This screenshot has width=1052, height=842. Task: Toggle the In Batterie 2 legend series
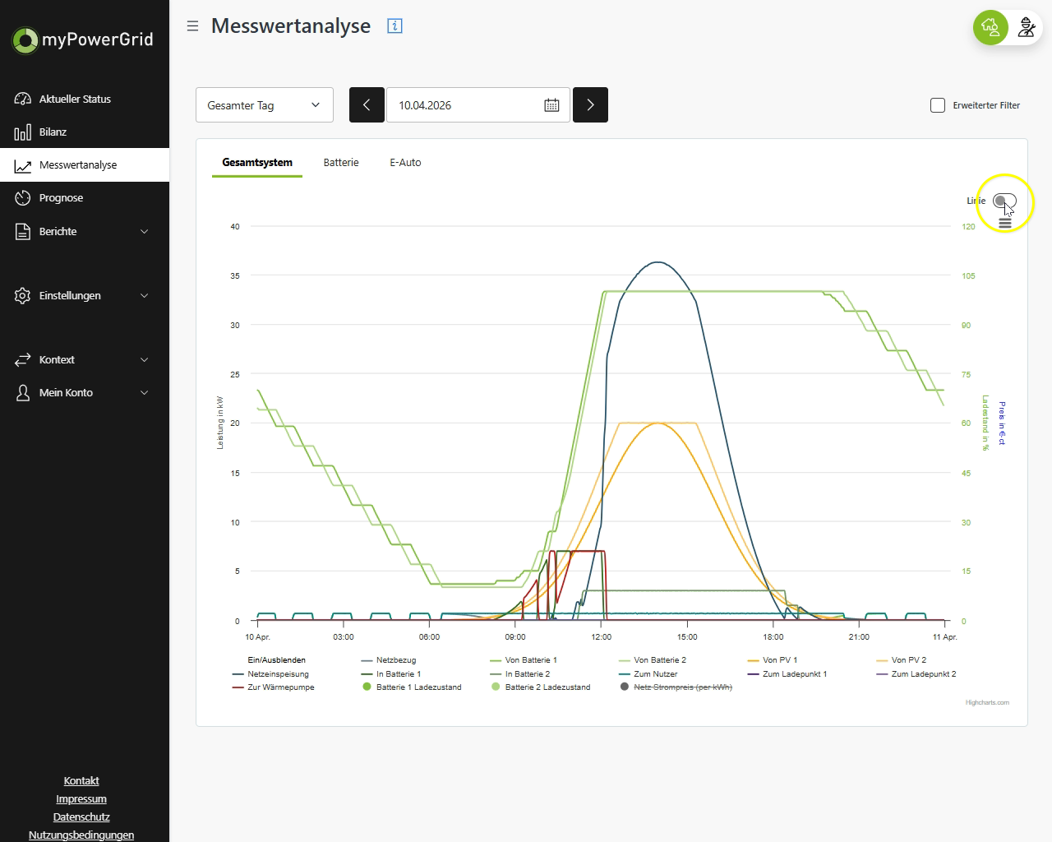coord(520,674)
